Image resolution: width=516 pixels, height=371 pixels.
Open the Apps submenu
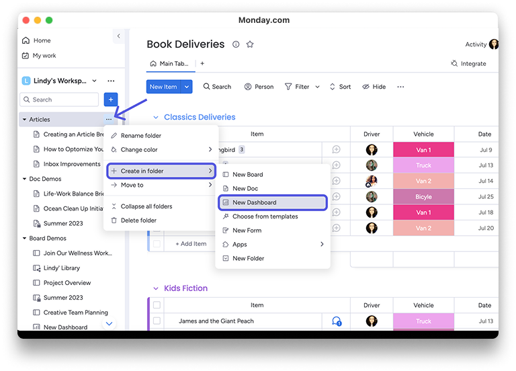pos(273,244)
